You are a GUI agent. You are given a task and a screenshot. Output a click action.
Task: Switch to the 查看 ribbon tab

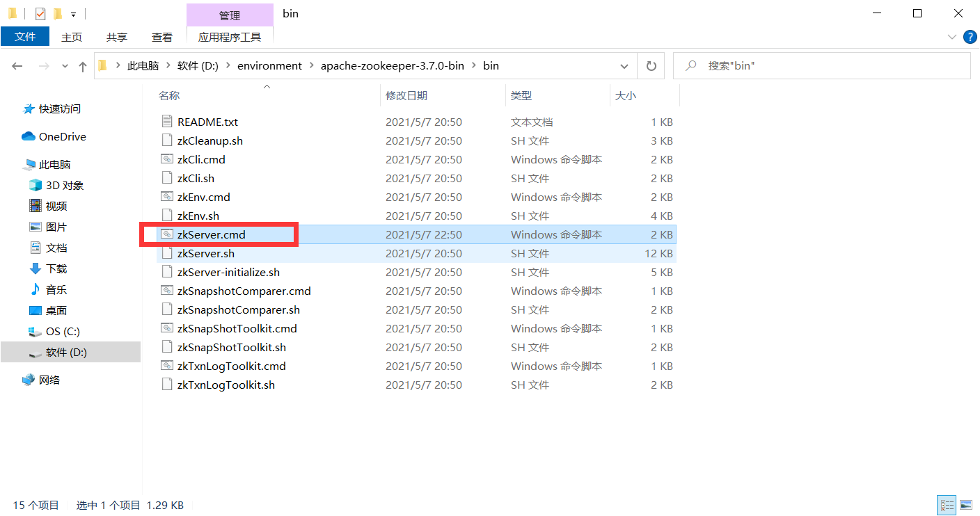click(x=161, y=37)
